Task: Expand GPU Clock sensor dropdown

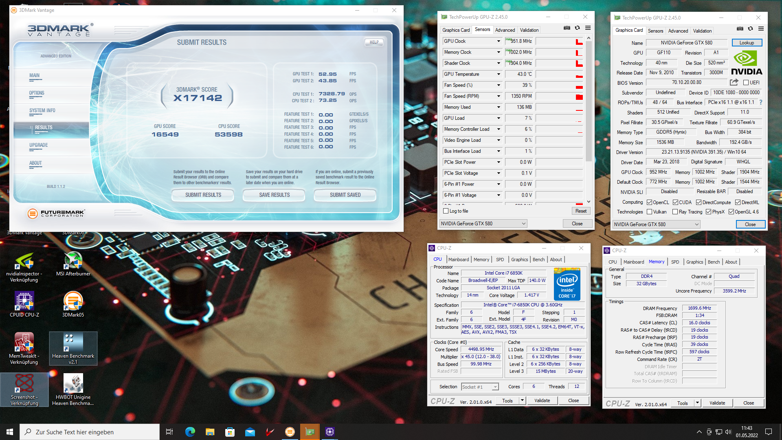Action: click(499, 41)
